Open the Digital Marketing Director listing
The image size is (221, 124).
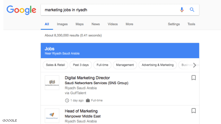(x=87, y=78)
